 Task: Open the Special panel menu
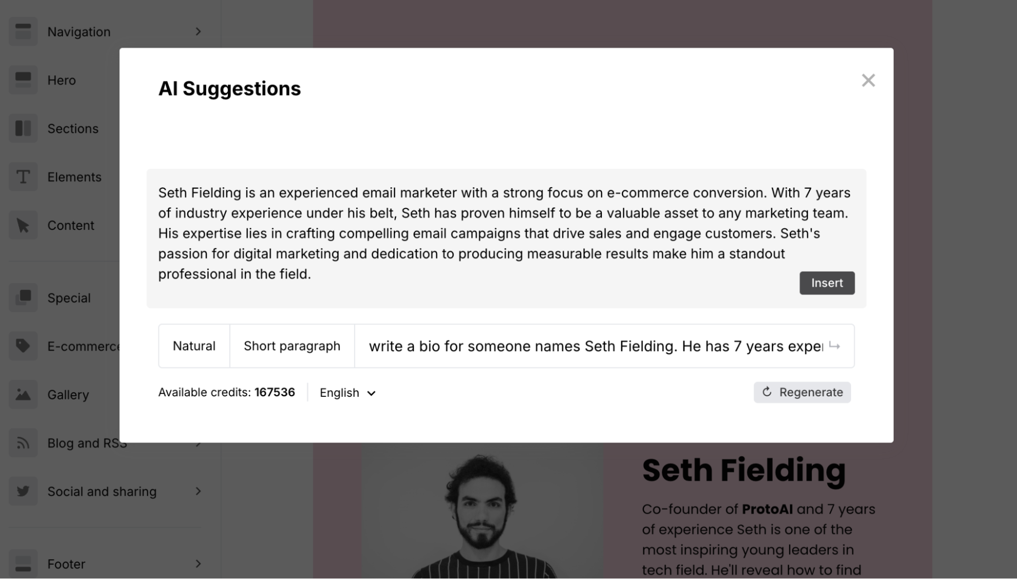pos(68,297)
